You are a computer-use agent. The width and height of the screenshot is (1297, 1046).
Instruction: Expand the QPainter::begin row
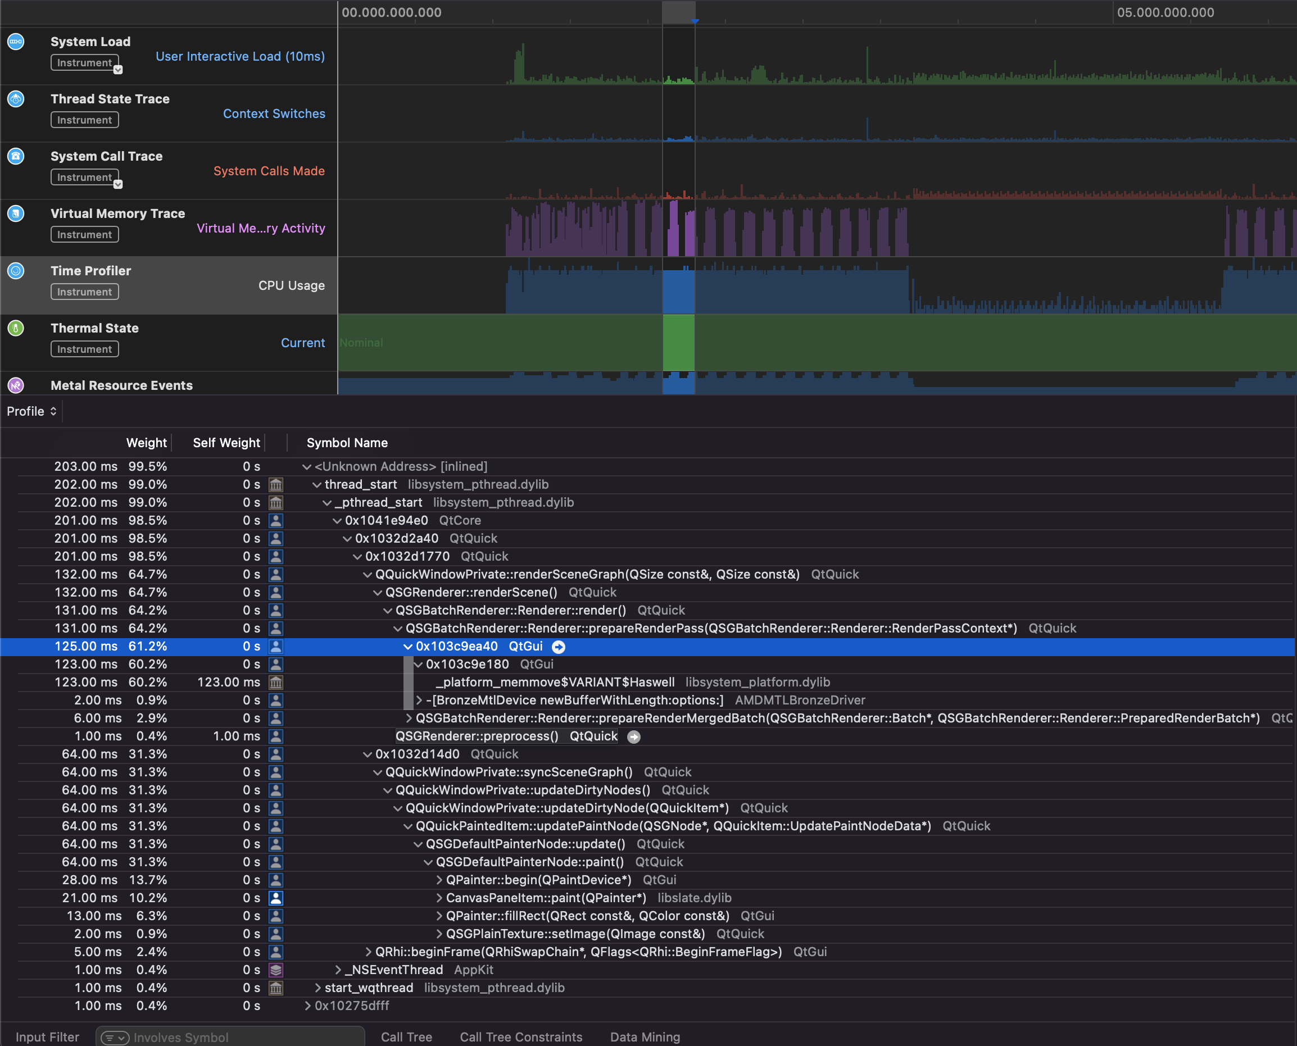439,880
